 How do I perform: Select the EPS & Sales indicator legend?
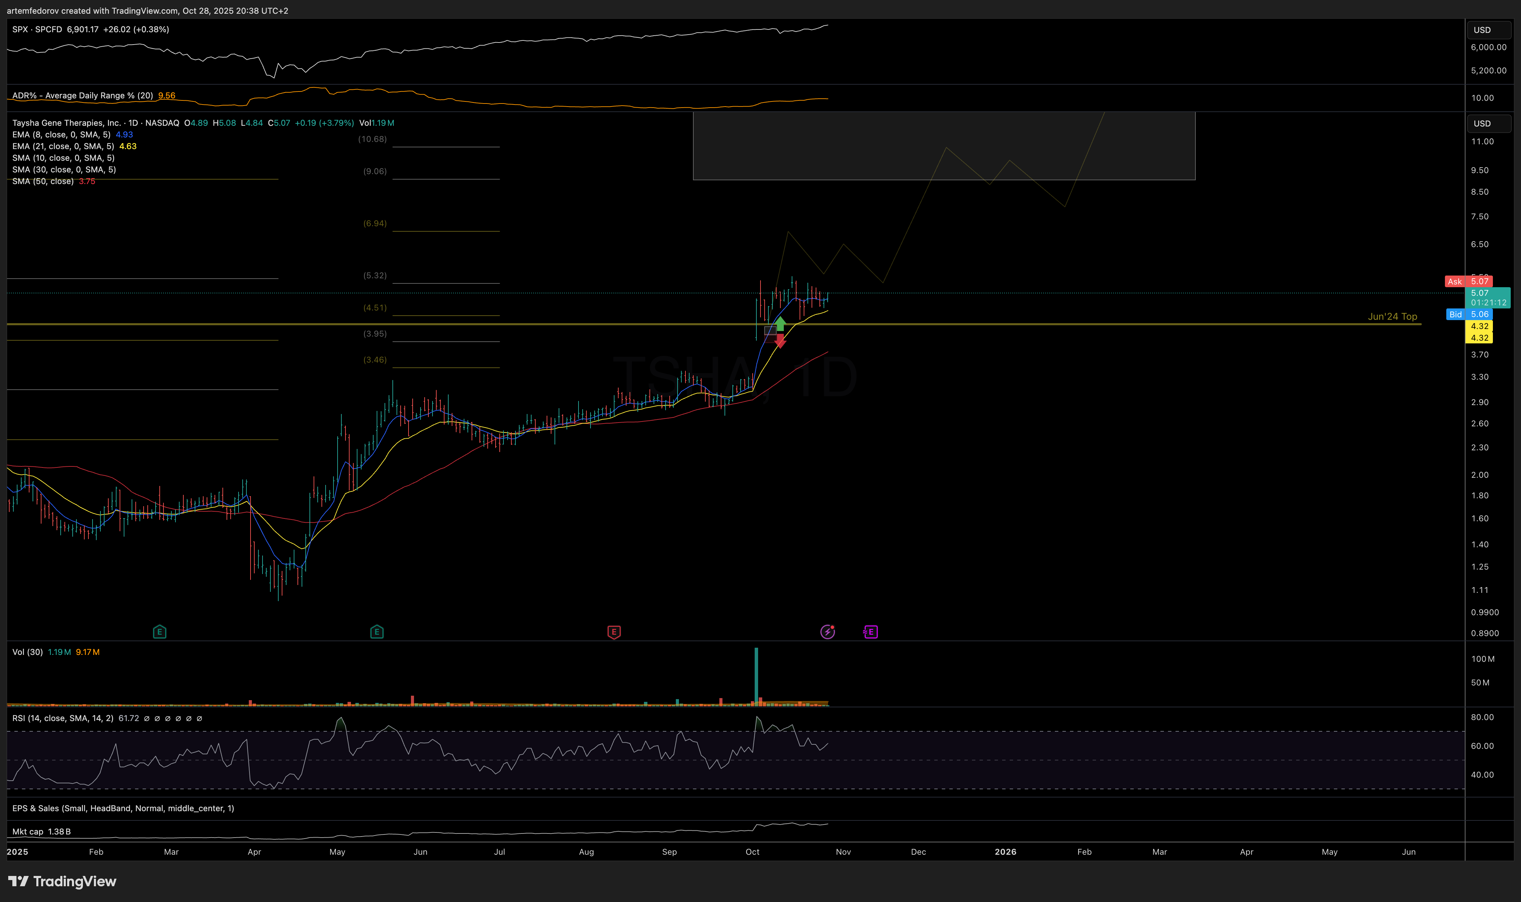[123, 808]
